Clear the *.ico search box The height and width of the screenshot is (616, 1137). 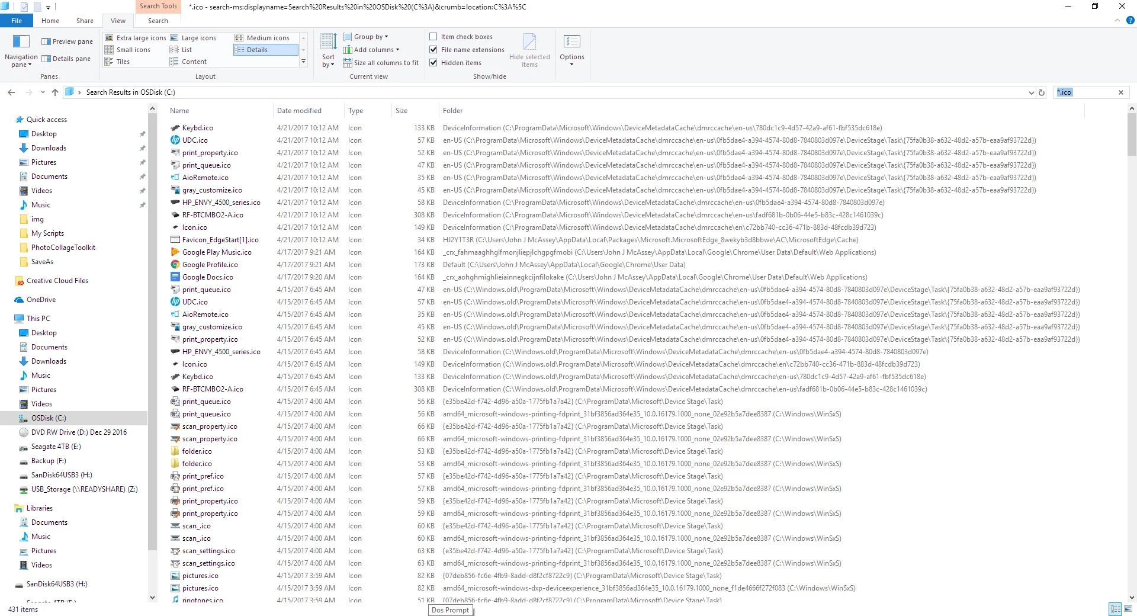[x=1121, y=92]
